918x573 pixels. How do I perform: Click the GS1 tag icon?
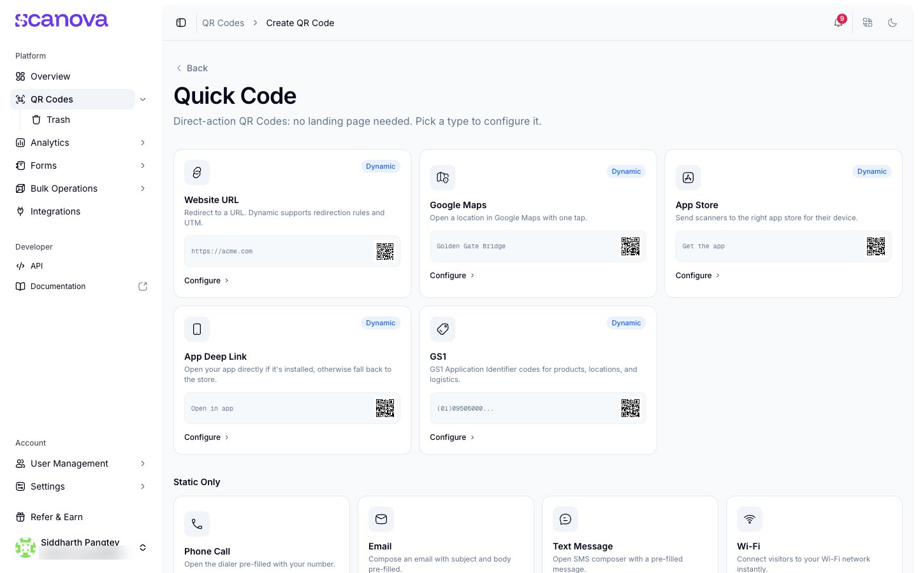tap(442, 329)
